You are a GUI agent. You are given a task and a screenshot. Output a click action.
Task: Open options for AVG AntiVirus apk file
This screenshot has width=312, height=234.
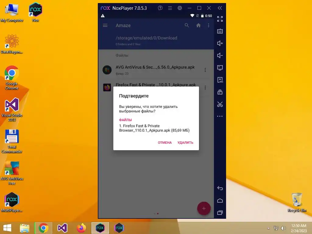point(205,70)
